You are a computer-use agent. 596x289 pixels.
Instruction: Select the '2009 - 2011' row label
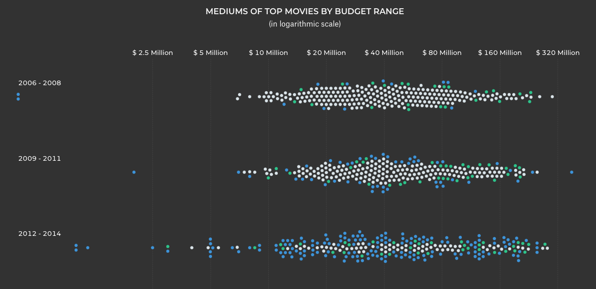point(39,158)
